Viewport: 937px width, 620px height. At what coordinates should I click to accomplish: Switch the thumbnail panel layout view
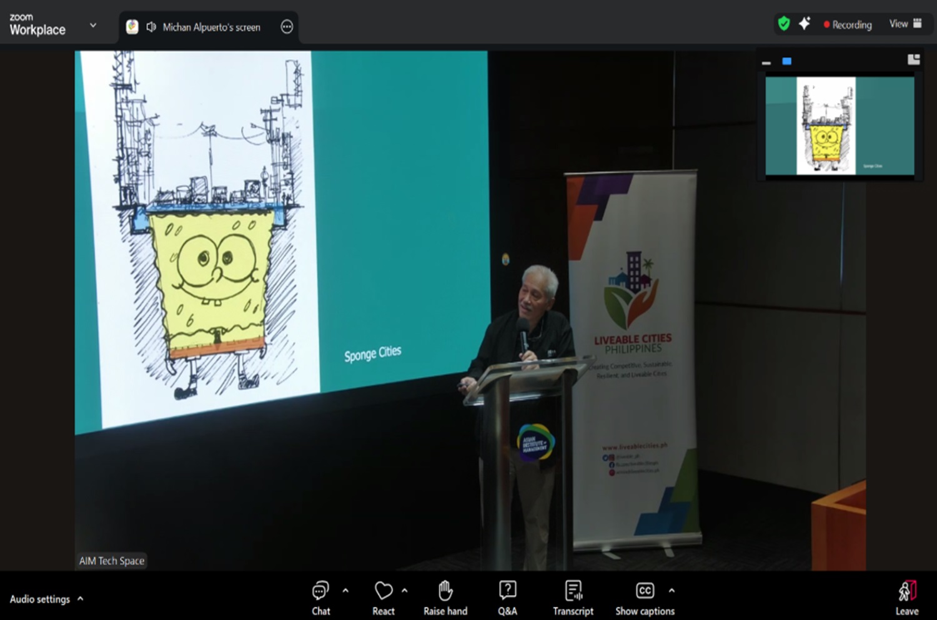(913, 60)
